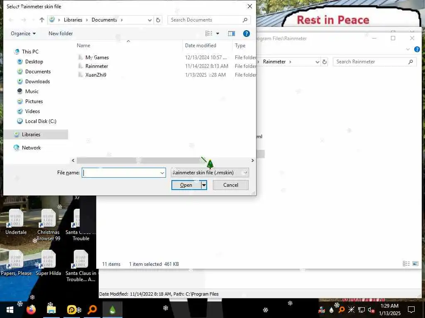The width and height of the screenshot is (425, 318).
Task: Expand the File name combo box dropdown
Action: (162, 173)
